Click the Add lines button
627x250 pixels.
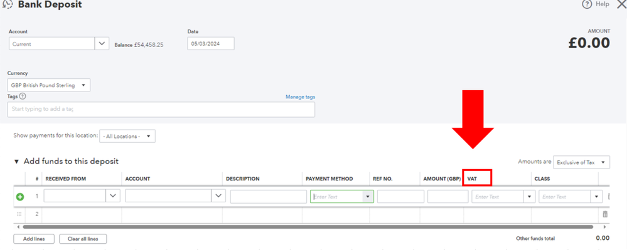coord(34,239)
